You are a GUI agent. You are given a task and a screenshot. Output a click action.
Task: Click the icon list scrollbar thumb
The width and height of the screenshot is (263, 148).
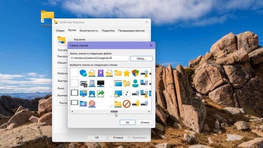pyautogui.click(x=114, y=111)
